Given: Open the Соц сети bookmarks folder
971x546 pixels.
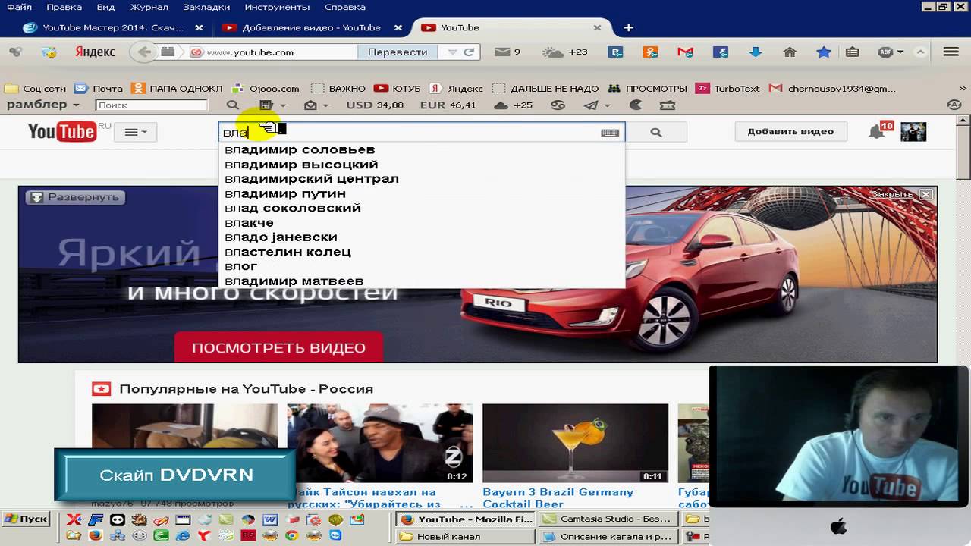Looking at the screenshot, I should [35, 89].
